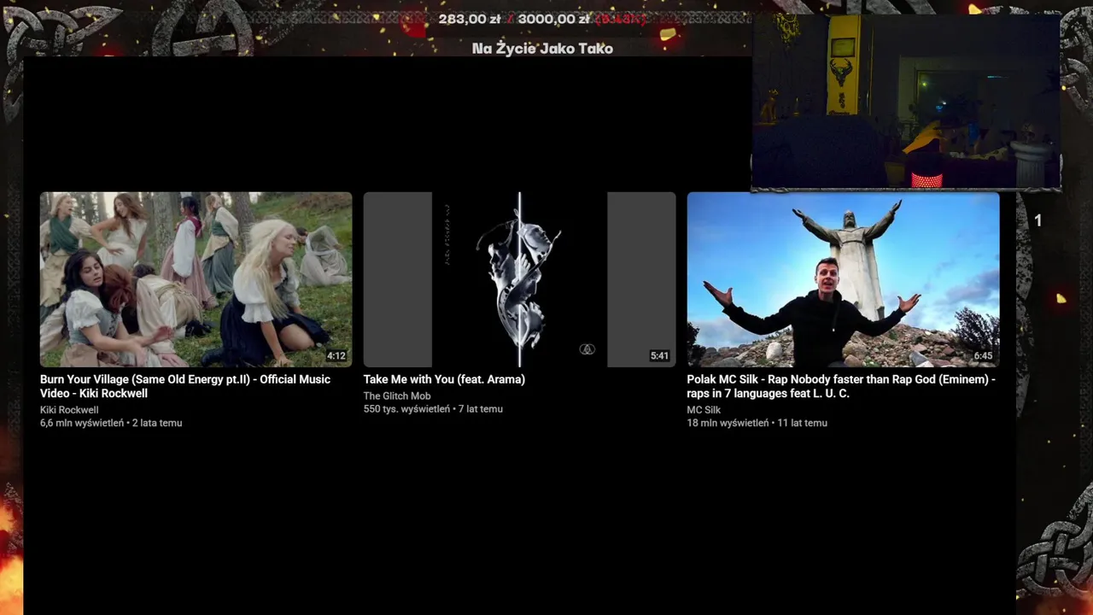Click the 'Na Życie Jako Tako' goal label
The image size is (1093, 615).
[x=543, y=49]
